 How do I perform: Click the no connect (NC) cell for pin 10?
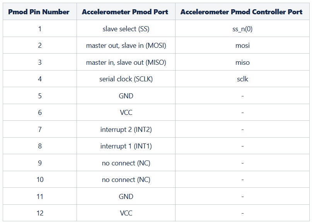(126, 179)
